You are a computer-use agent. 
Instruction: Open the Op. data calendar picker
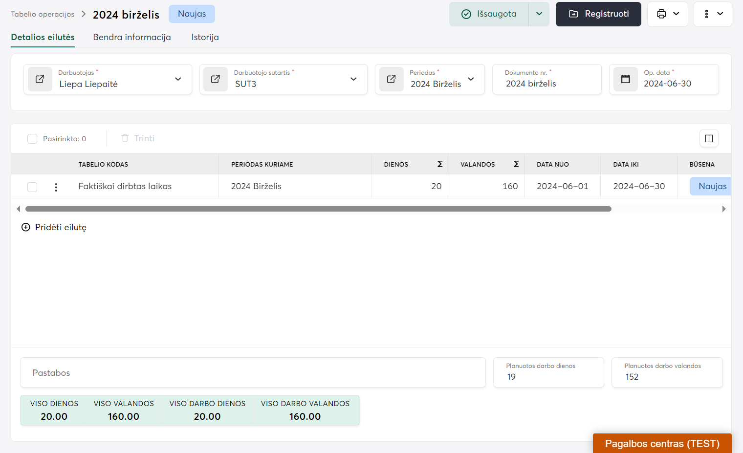pyautogui.click(x=625, y=79)
